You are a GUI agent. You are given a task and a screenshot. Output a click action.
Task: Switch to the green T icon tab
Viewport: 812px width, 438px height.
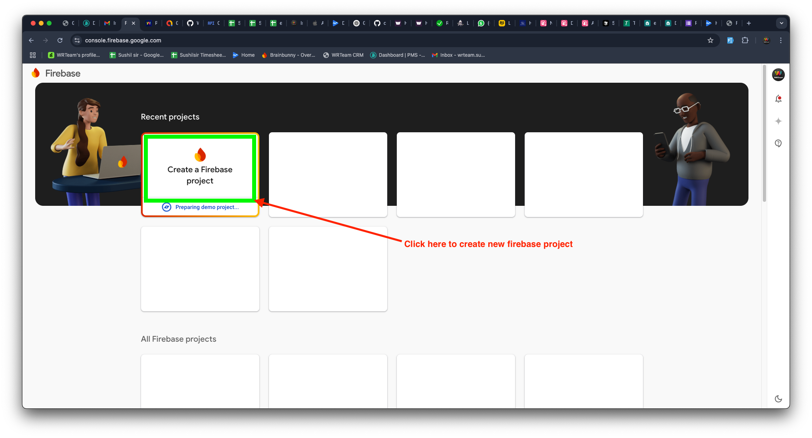pyautogui.click(x=629, y=23)
